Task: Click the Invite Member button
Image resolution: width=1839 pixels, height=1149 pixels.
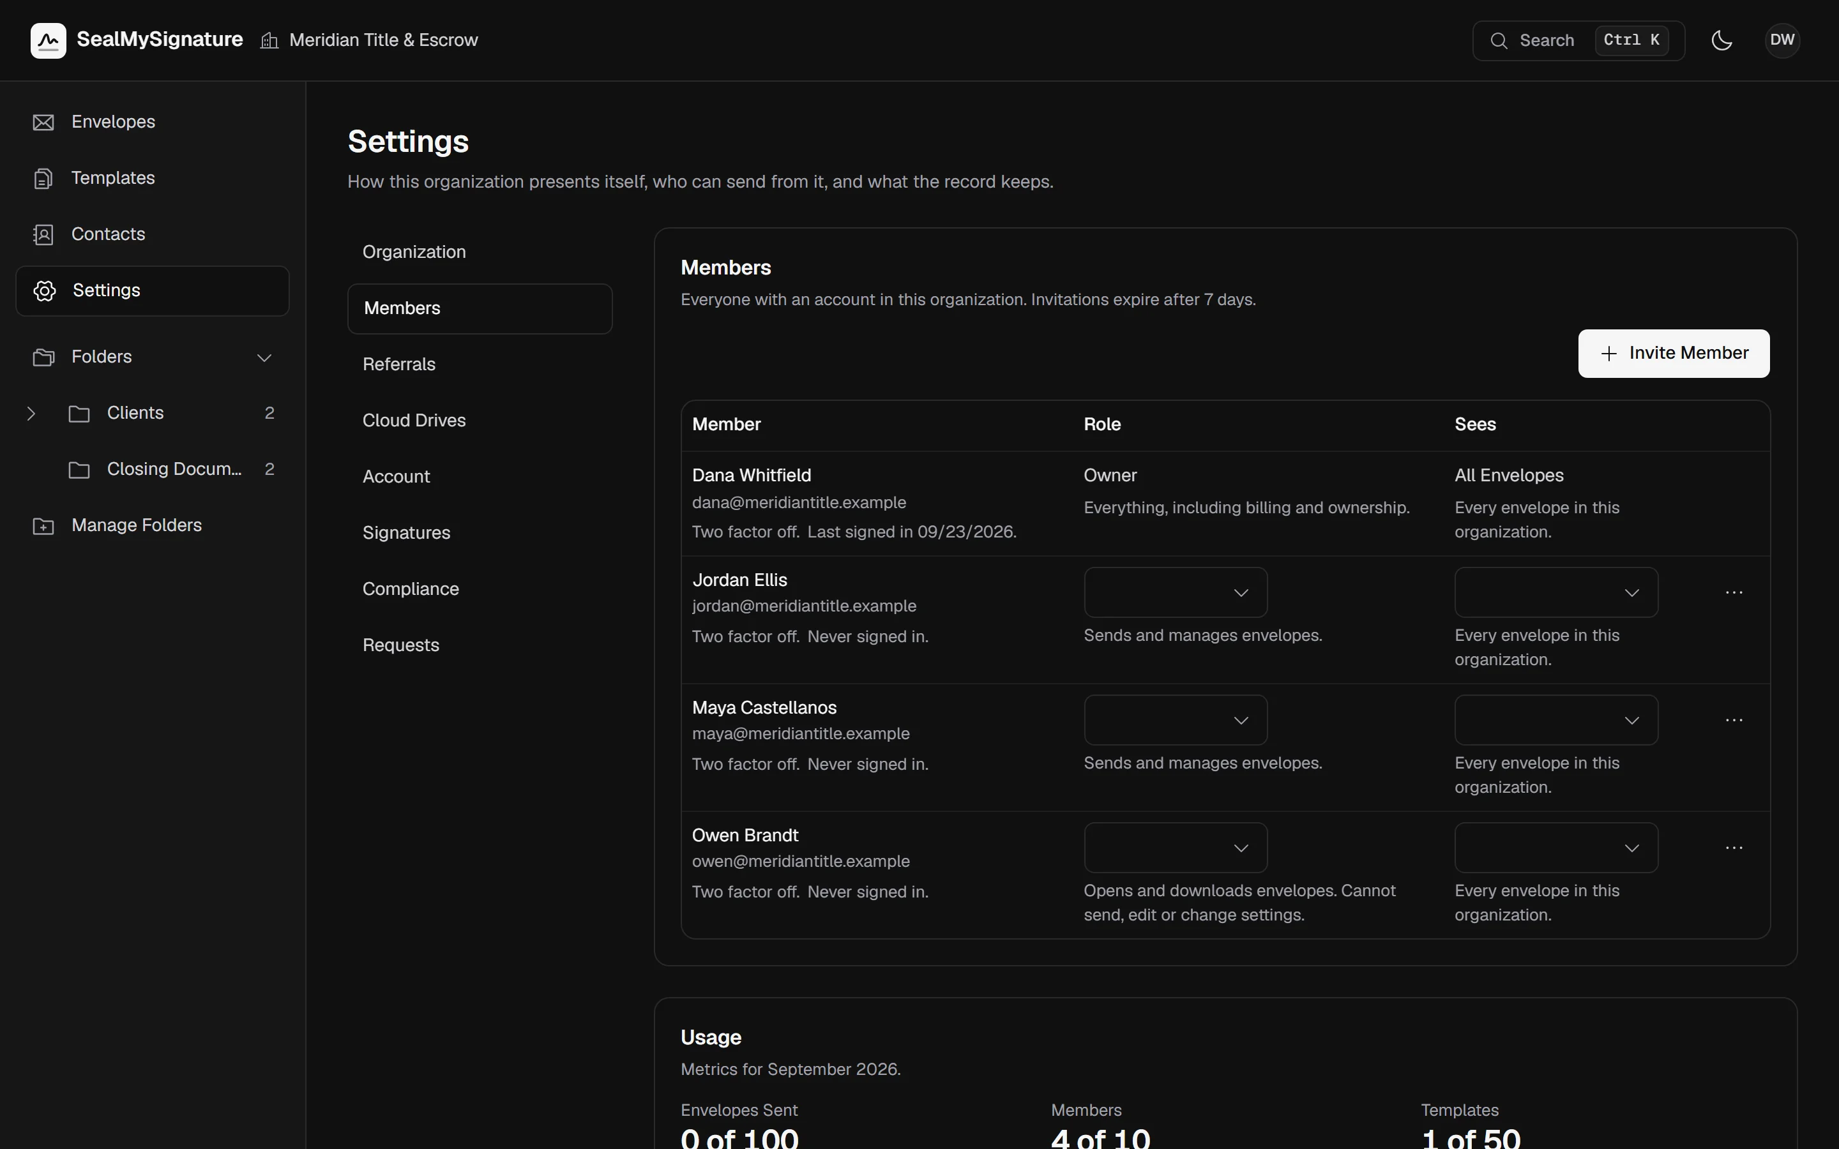Action: (x=1674, y=354)
